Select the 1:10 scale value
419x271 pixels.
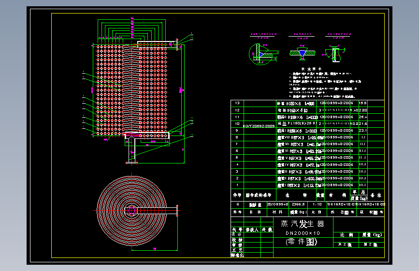click(317, 204)
